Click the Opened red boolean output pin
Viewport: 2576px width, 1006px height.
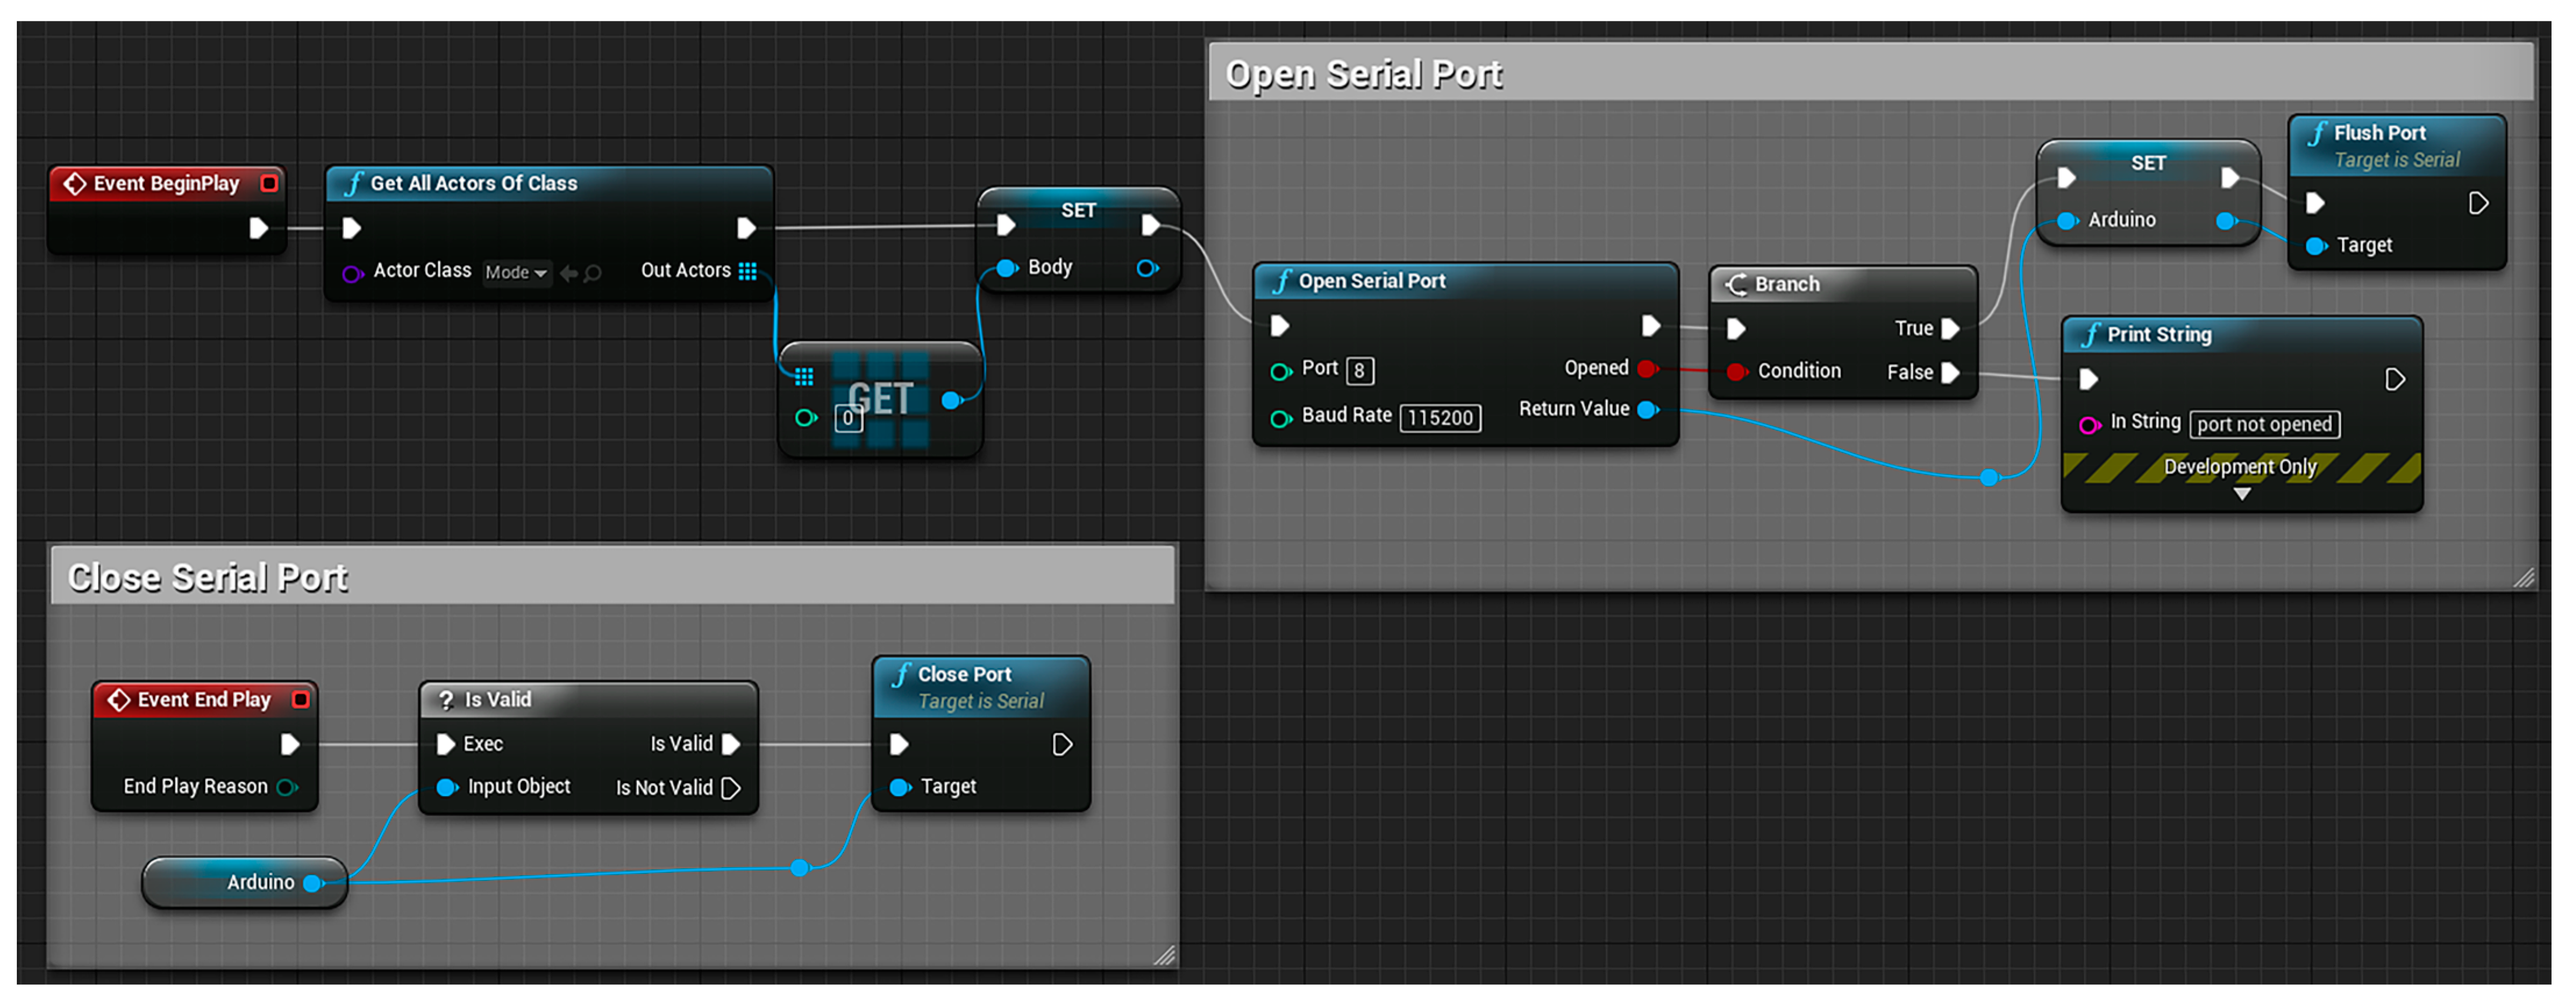tap(1646, 368)
